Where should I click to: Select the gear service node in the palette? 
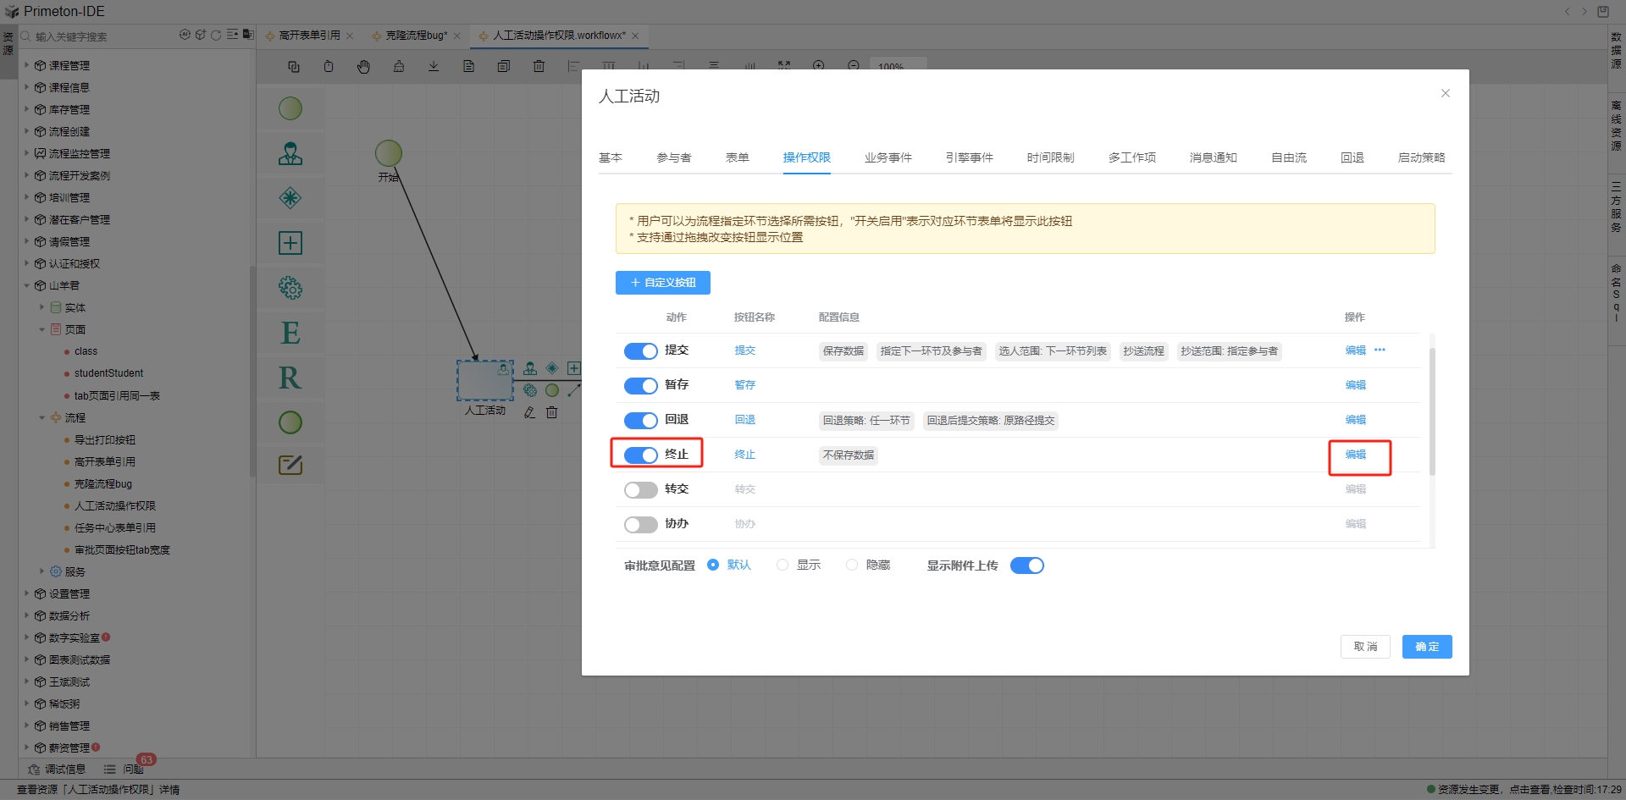[x=290, y=288]
